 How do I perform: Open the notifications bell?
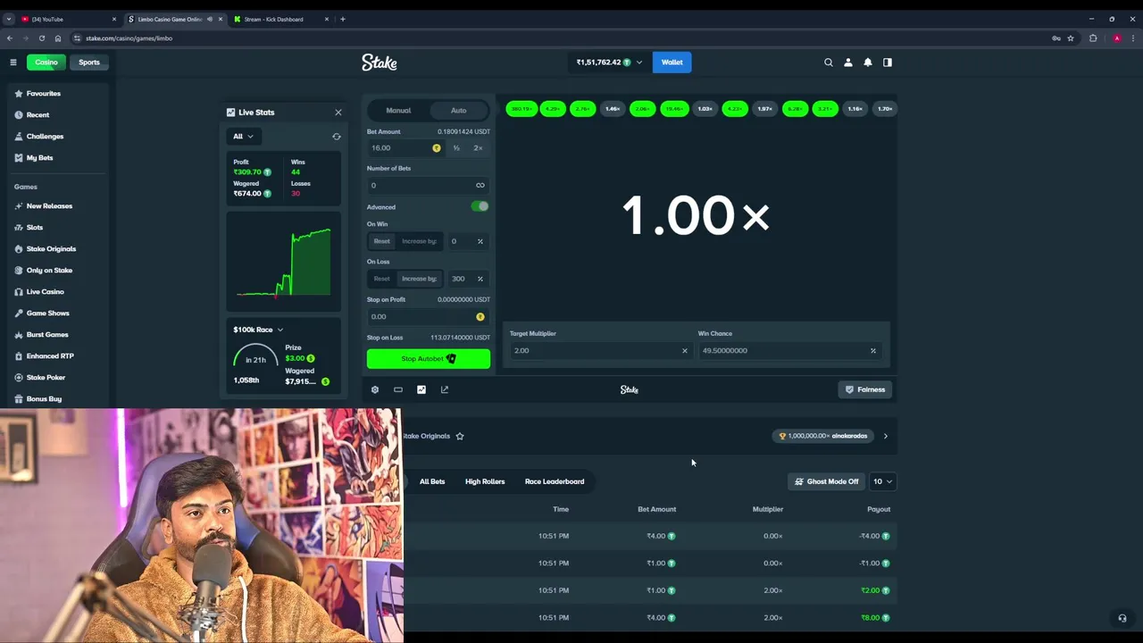[x=868, y=63]
